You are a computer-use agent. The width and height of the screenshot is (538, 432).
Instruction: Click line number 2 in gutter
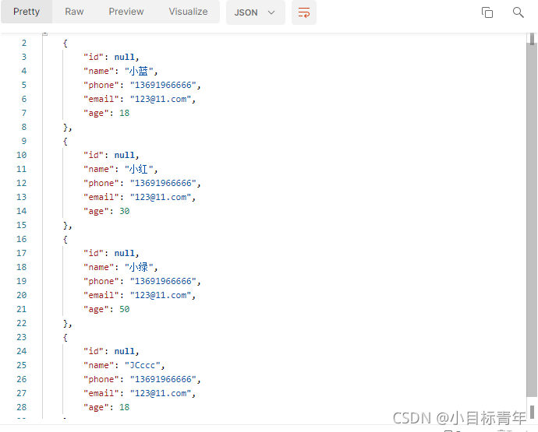(x=24, y=43)
